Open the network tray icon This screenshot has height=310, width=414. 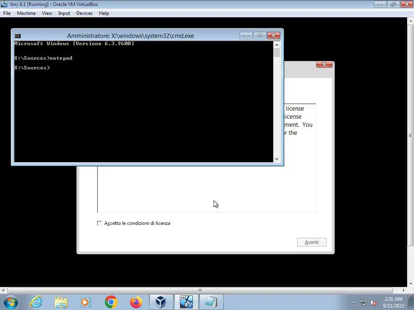(363, 302)
